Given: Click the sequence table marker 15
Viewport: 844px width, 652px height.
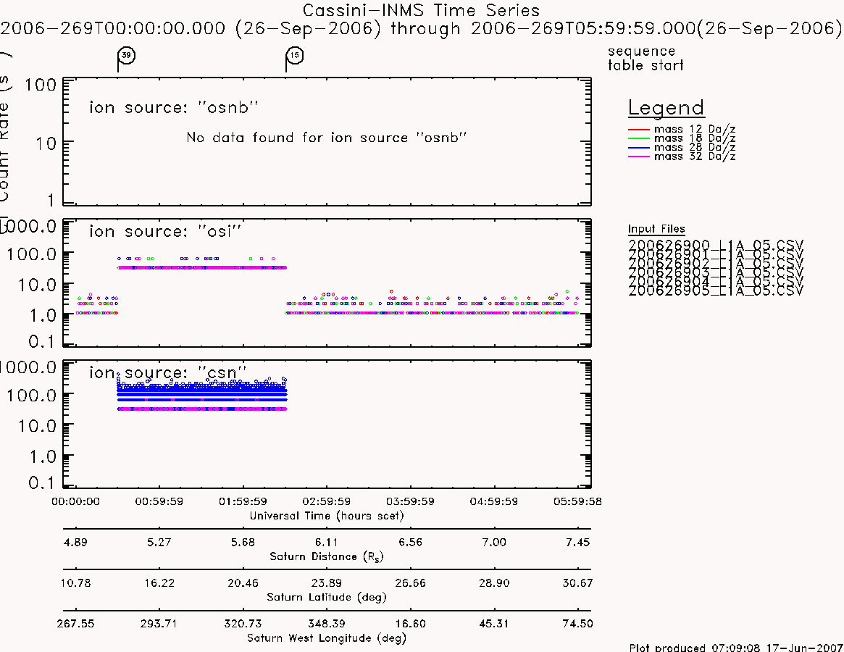Looking at the screenshot, I should (294, 55).
